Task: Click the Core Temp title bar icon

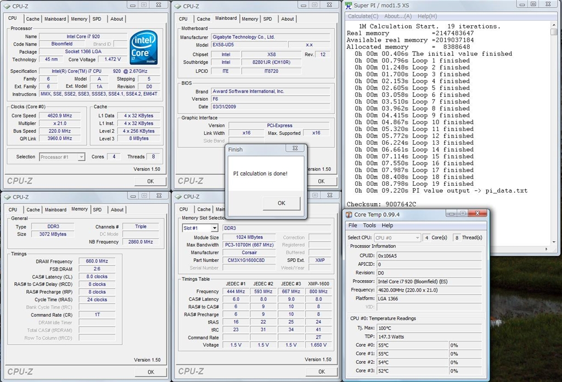Action: tap(349, 215)
